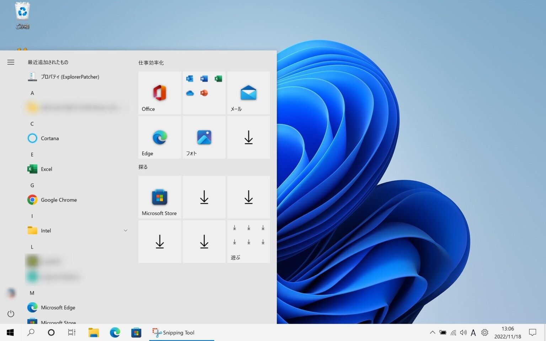This screenshot has width=546, height=341.
Task: Open the Start menu via the Start button
Action: click(10, 332)
